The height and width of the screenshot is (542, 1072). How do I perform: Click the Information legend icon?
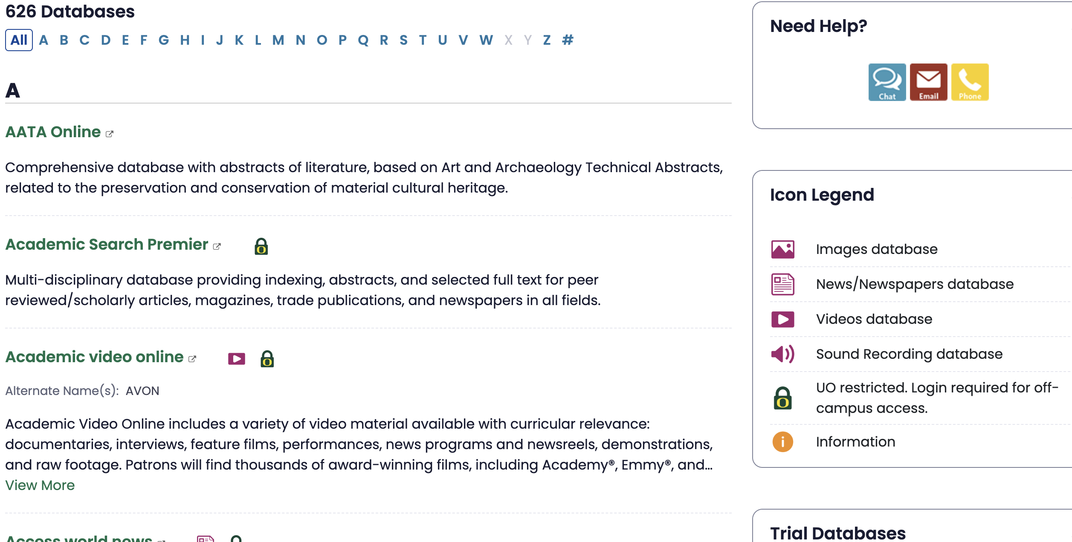(782, 442)
